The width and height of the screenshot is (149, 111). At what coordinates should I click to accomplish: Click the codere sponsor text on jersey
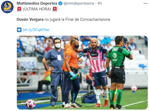pos(95,59)
